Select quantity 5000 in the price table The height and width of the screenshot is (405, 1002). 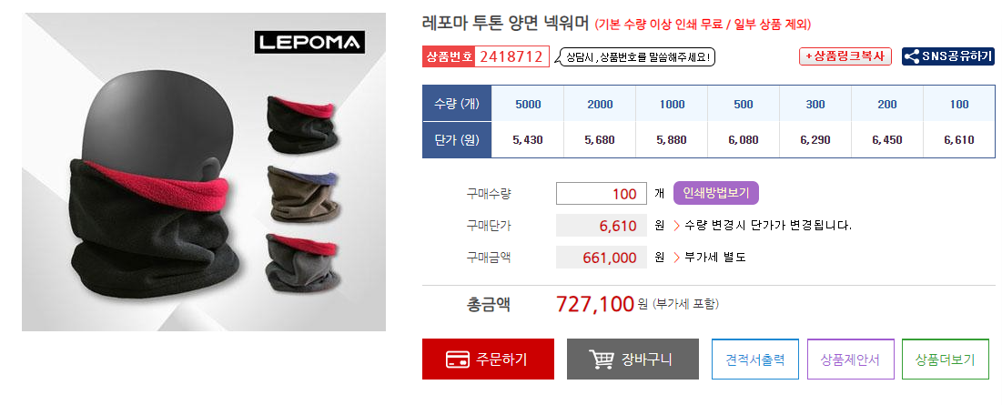point(528,104)
